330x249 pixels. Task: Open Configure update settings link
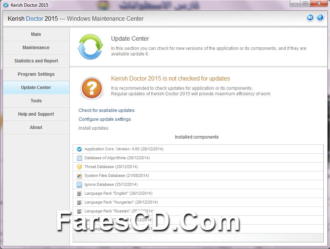tap(104, 119)
